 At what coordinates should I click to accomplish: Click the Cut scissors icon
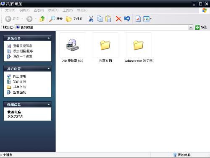(x=91, y=19)
